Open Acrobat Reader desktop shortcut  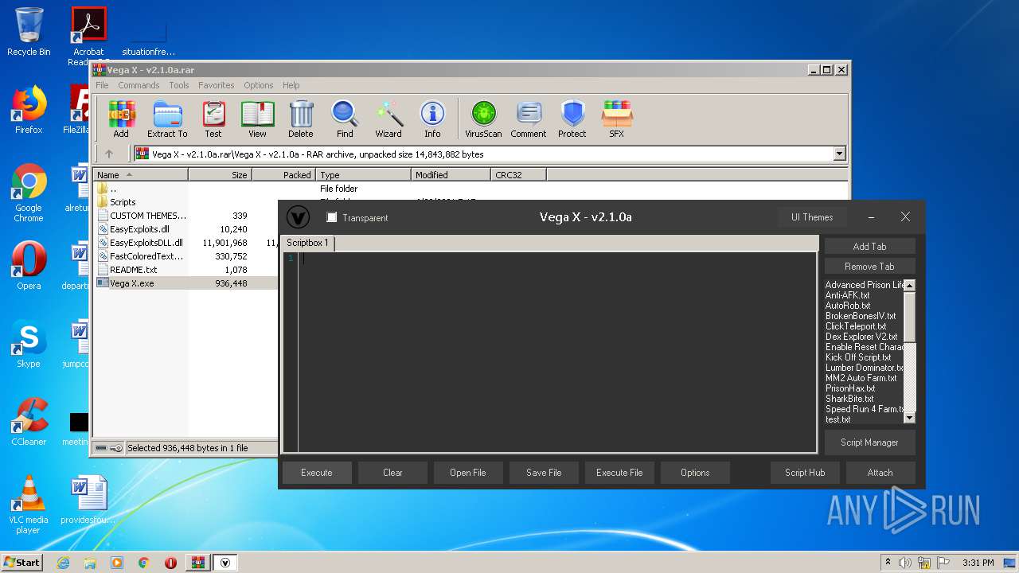pos(88,36)
